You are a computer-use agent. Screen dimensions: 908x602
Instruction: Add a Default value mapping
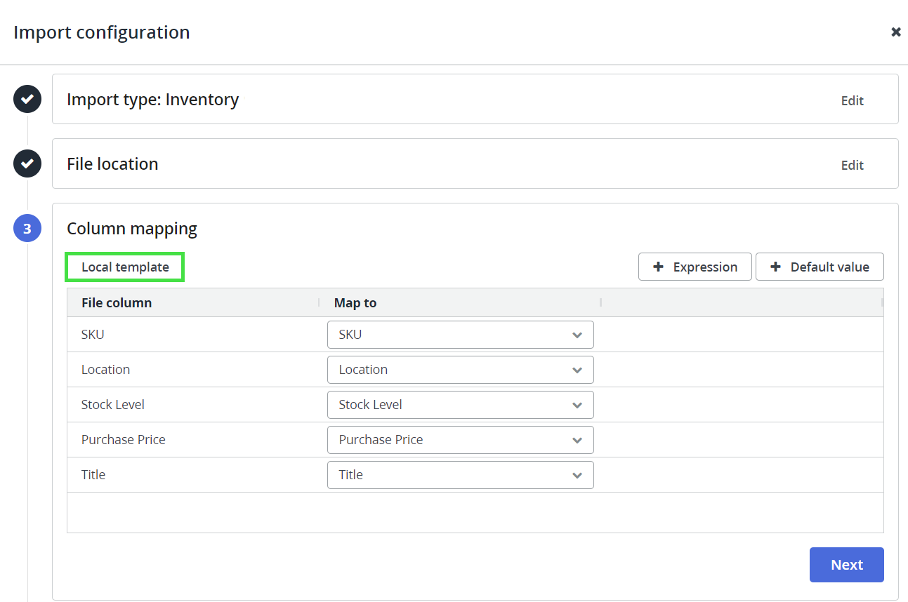819,267
